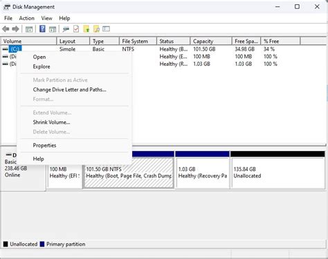The width and height of the screenshot is (328, 259).
Task: Click the NTFS file system cell
Action: pyautogui.click(x=128, y=49)
